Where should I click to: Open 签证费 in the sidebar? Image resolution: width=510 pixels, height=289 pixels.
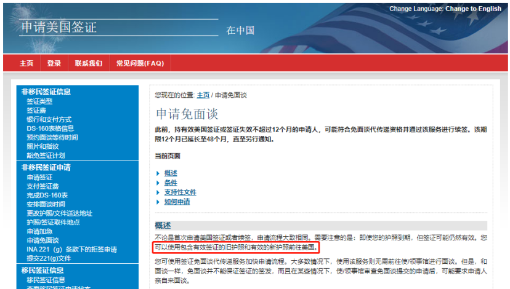tap(36, 110)
